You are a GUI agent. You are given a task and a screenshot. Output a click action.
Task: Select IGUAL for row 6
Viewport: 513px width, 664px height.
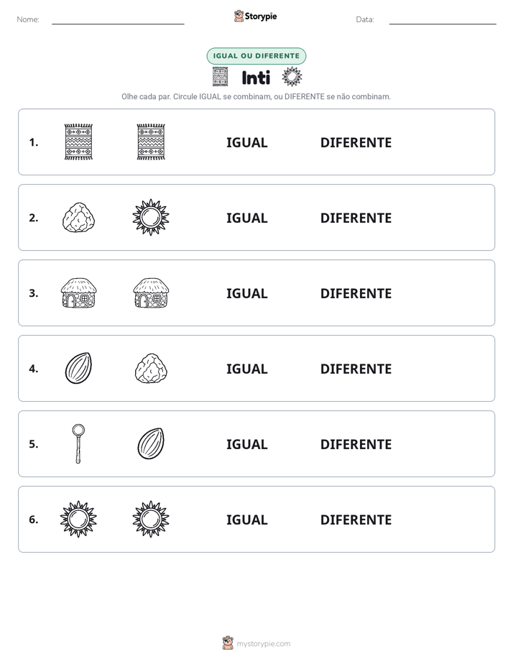[246, 520]
